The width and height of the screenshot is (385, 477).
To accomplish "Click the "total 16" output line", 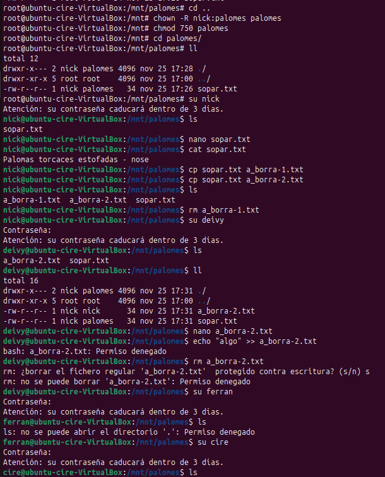I will pyautogui.click(x=21, y=281).
